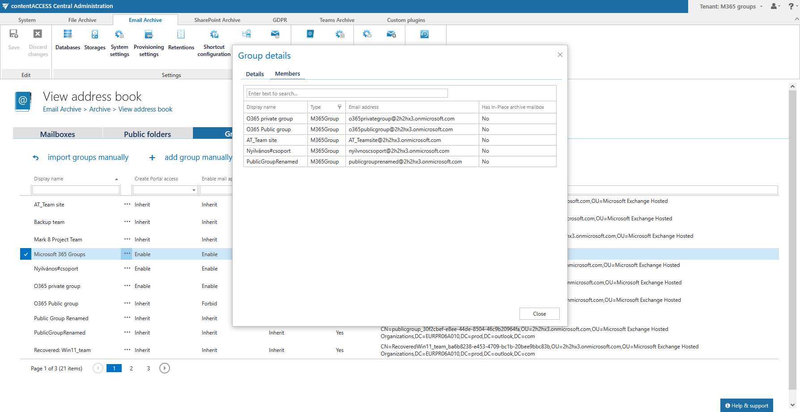Check the checkbox on the Microsoft 365 Groups row
800x412 pixels.
point(26,254)
